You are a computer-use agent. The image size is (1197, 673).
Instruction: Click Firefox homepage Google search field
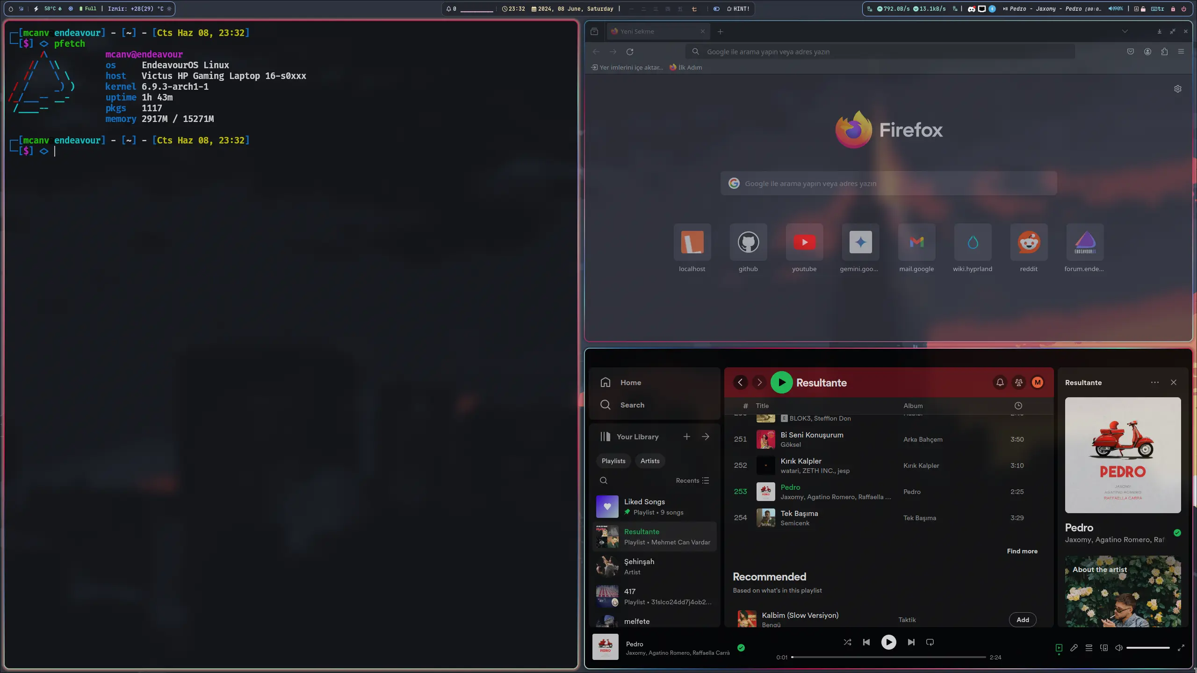[x=888, y=183]
